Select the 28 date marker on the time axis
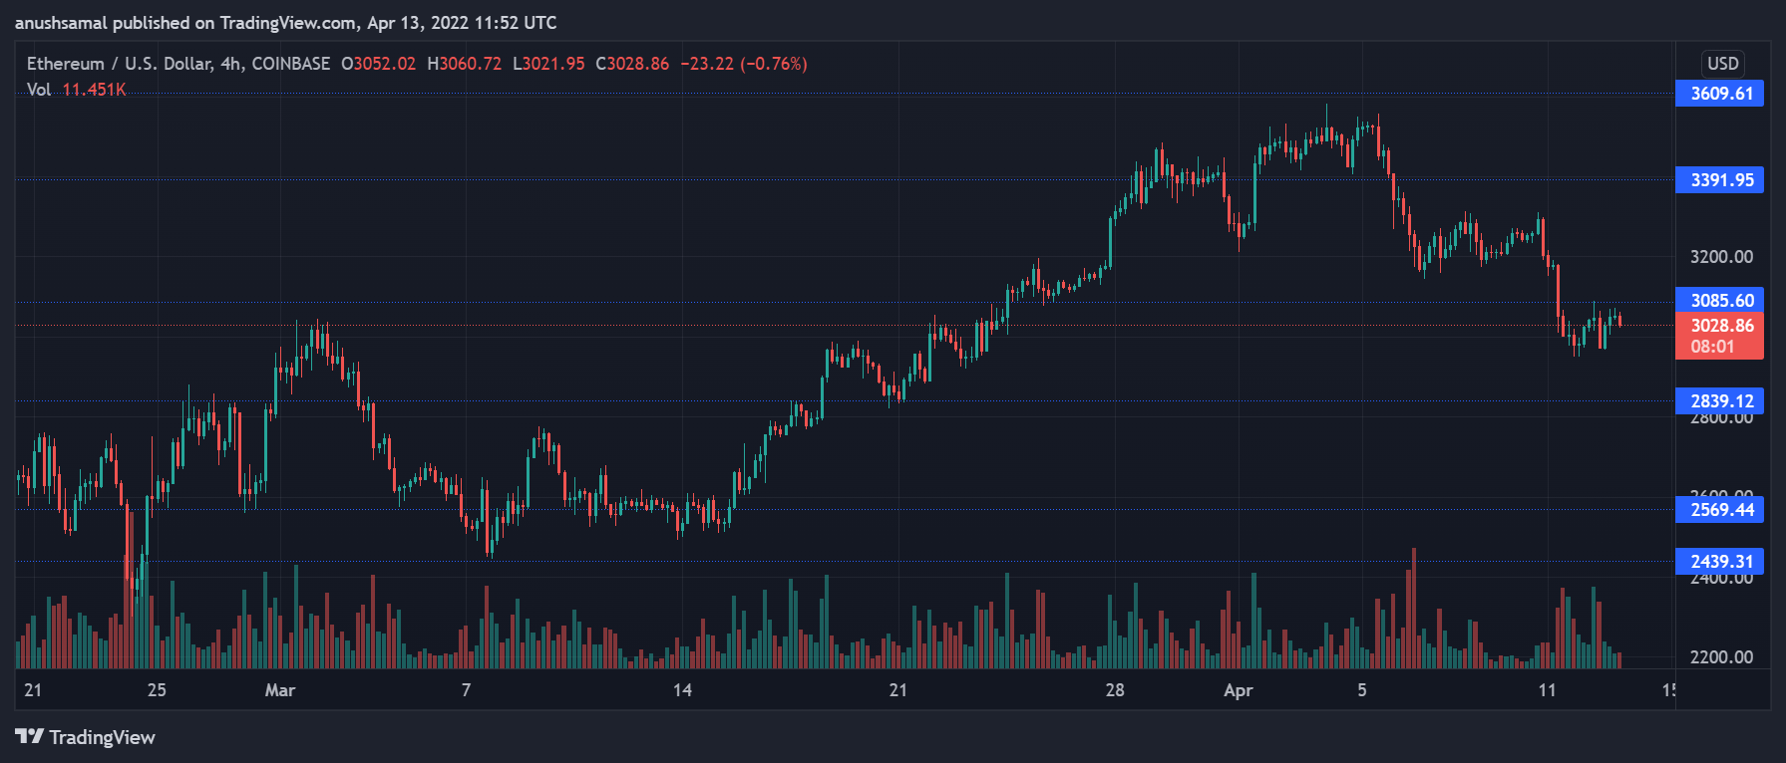The image size is (1786, 763). click(x=1115, y=690)
